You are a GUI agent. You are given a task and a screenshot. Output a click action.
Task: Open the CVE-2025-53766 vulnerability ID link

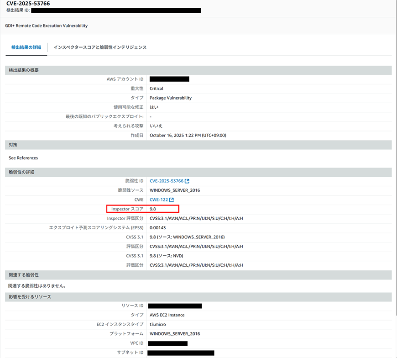(166, 181)
